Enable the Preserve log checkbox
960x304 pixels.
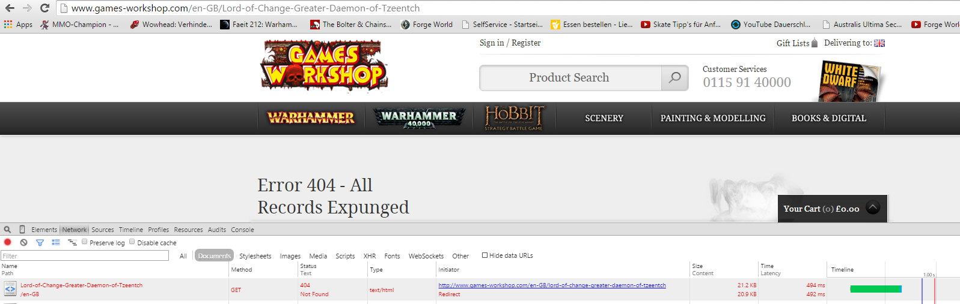click(85, 242)
